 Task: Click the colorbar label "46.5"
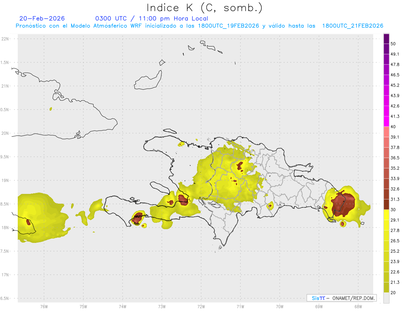pyautogui.click(x=395, y=75)
